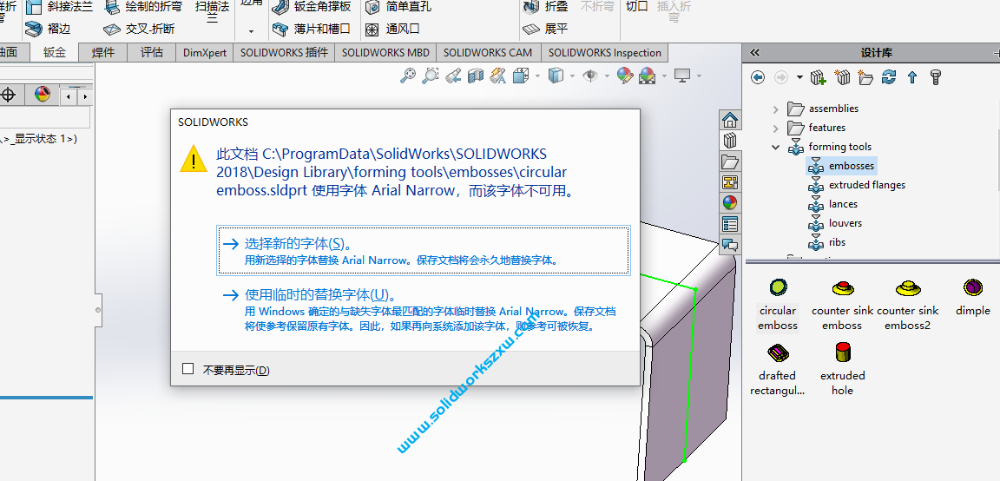Click the Toolbox configuration bolt icon

coord(936,77)
